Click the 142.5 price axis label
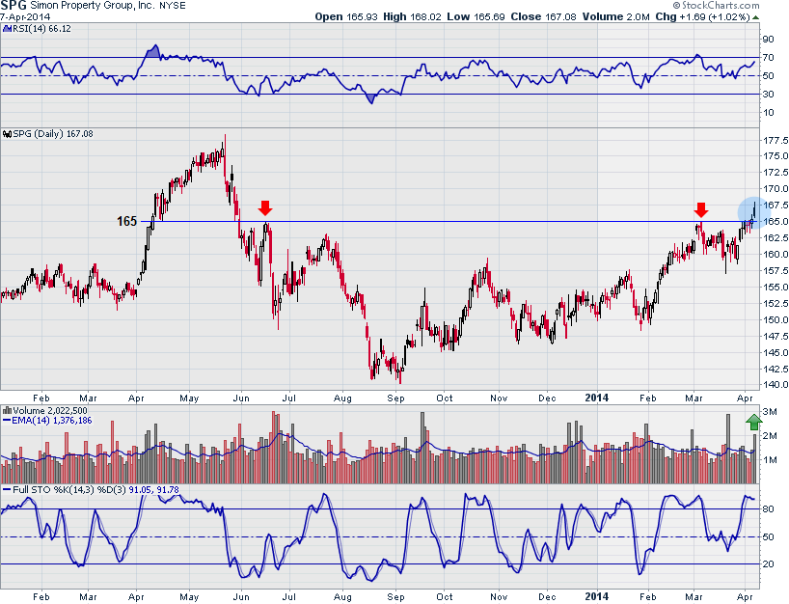Viewport: 789px width, 604px height. click(775, 369)
